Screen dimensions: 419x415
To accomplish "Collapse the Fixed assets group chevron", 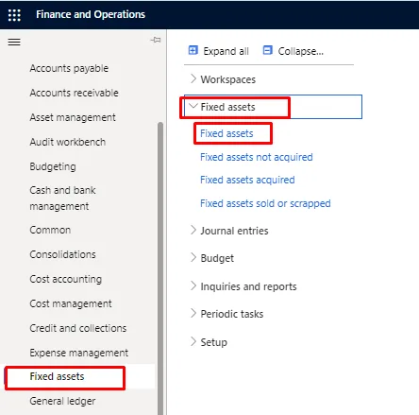I will [193, 106].
